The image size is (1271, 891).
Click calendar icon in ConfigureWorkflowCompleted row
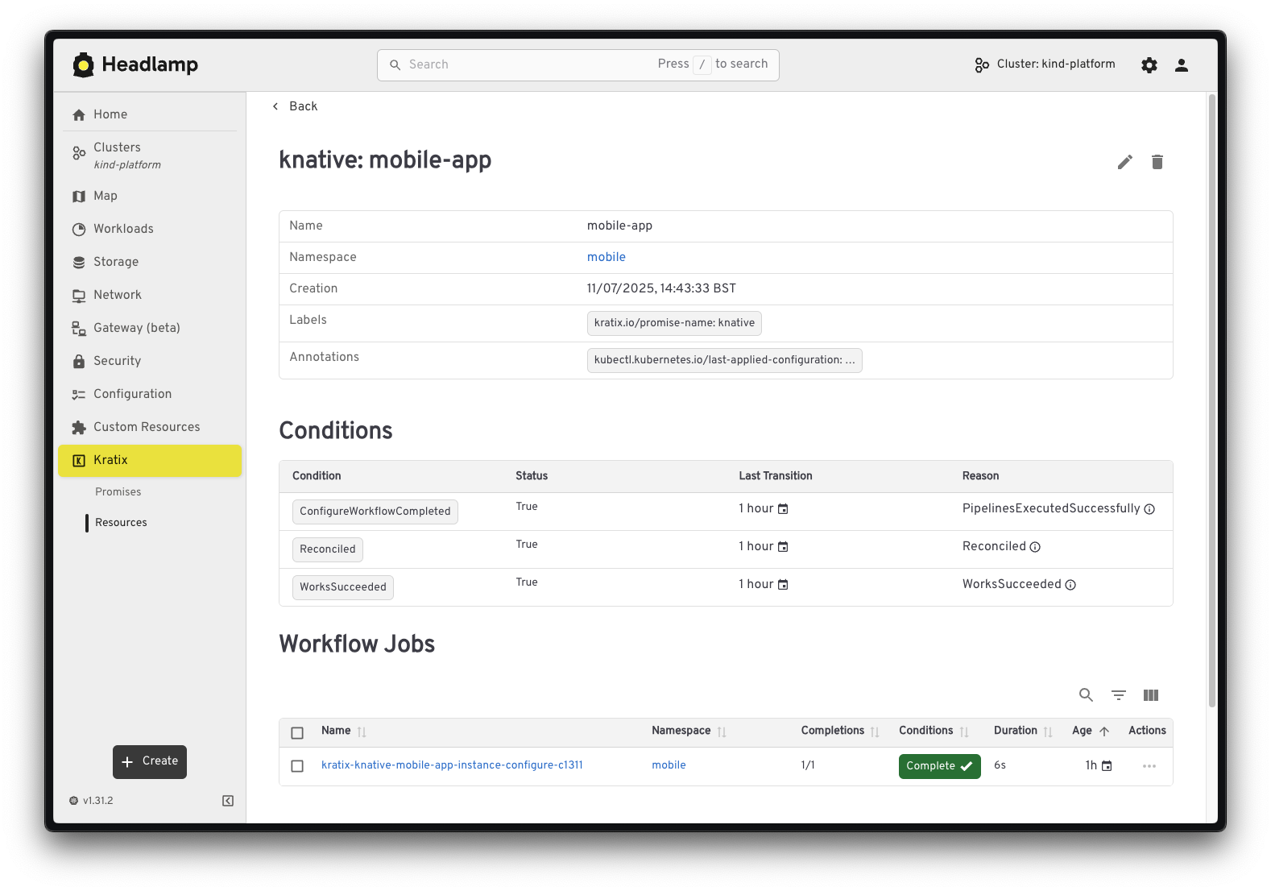[783, 509]
